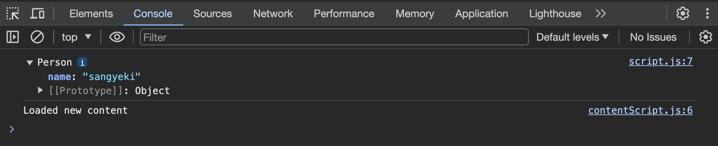718x146 pixels.
Task: Open the contentScript.js:6 source link
Action: pyautogui.click(x=640, y=110)
